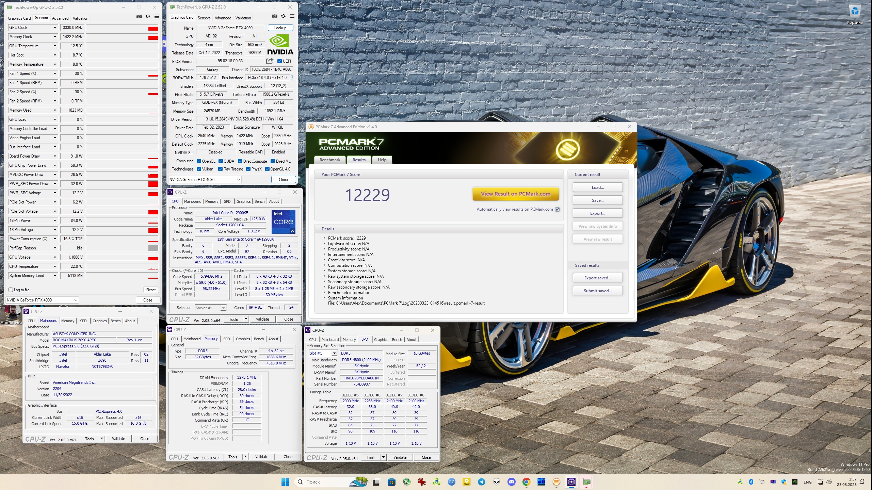Open SPD tab in CPU-Z Memory window
Viewport: 872px width, 490px height.
click(227, 339)
